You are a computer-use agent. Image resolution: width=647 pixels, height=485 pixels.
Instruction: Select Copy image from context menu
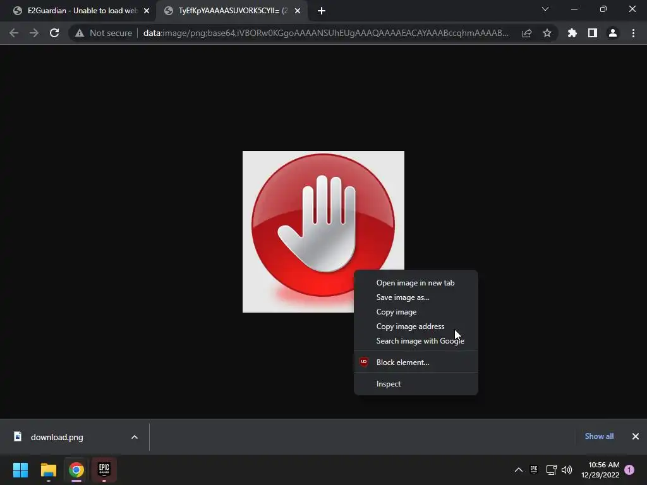416,312
